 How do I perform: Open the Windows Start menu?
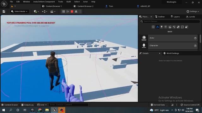[3, 110]
